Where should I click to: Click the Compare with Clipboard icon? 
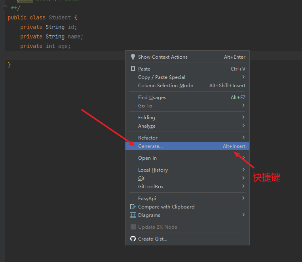click(x=133, y=207)
